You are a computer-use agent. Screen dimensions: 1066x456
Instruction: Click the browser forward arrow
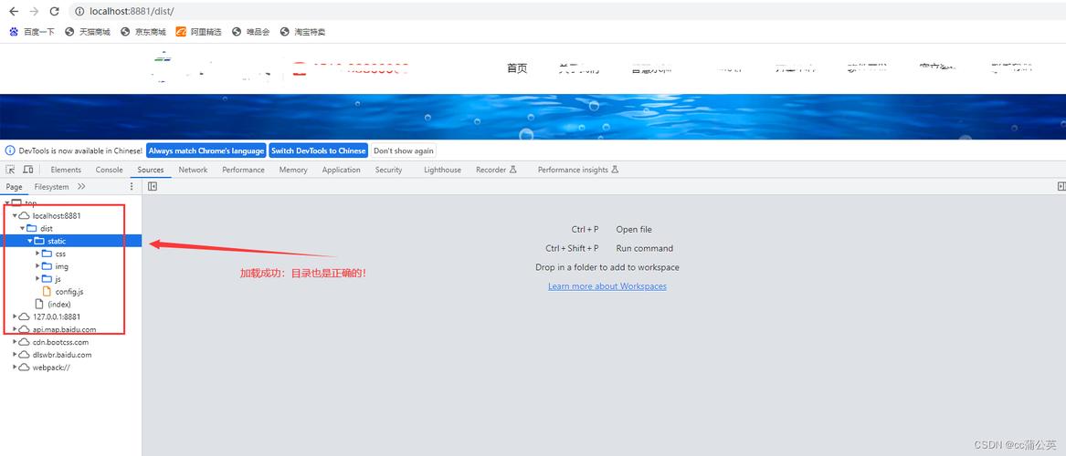coord(34,12)
